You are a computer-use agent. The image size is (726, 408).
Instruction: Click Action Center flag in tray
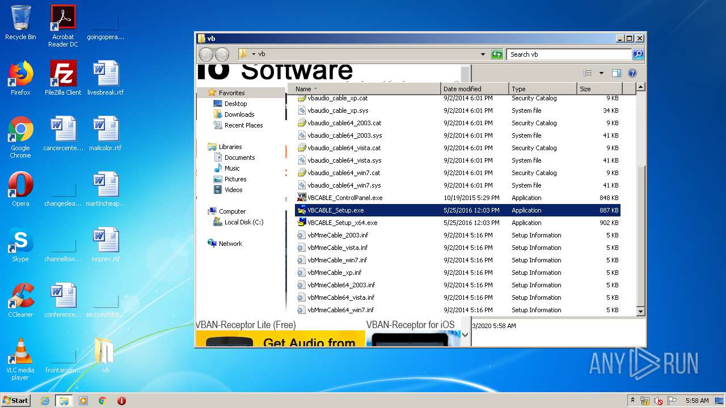coord(672,401)
